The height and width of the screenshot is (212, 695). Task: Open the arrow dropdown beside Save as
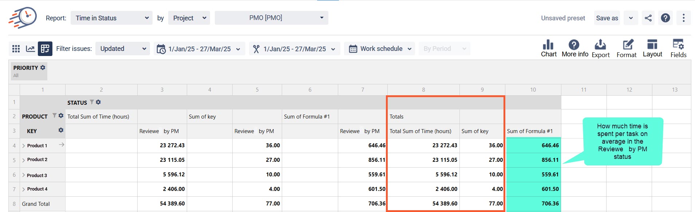pyautogui.click(x=631, y=18)
